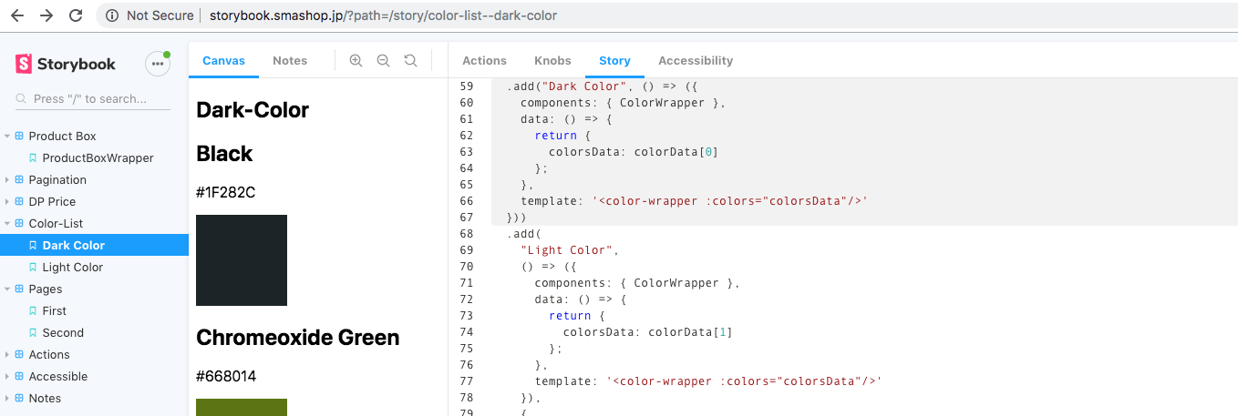Select the Pagination tree group label
The image size is (1238, 416).
57,179
